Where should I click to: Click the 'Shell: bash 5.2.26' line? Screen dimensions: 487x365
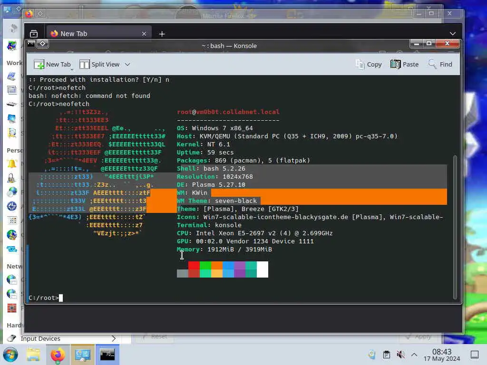[x=211, y=169]
